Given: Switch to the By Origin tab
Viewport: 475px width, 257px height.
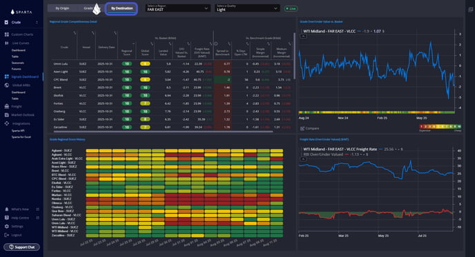Looking at the screenshot, I should [x=62, y=8].
